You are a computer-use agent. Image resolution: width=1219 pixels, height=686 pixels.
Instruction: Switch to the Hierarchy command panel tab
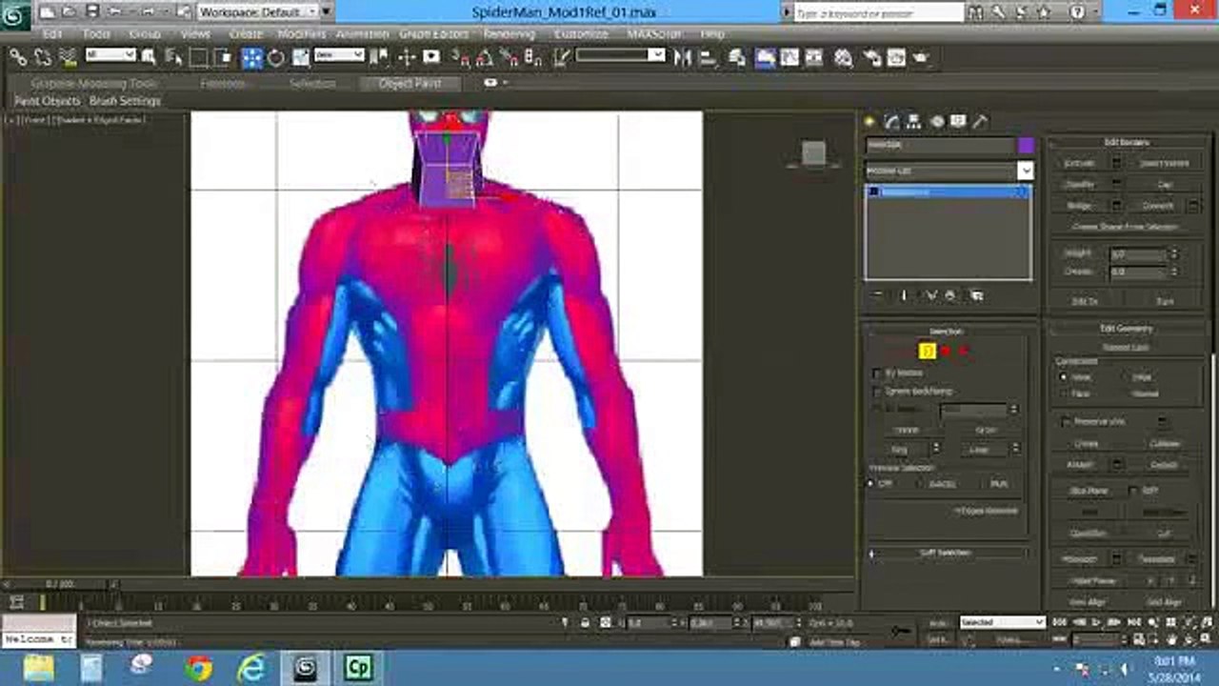pyautogui.click(x=913, y=121)
